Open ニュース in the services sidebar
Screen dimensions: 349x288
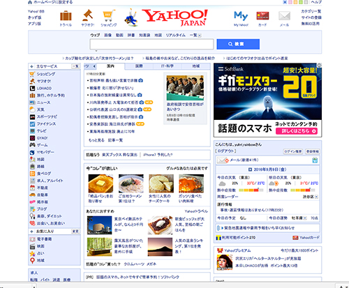pos(43,103)
